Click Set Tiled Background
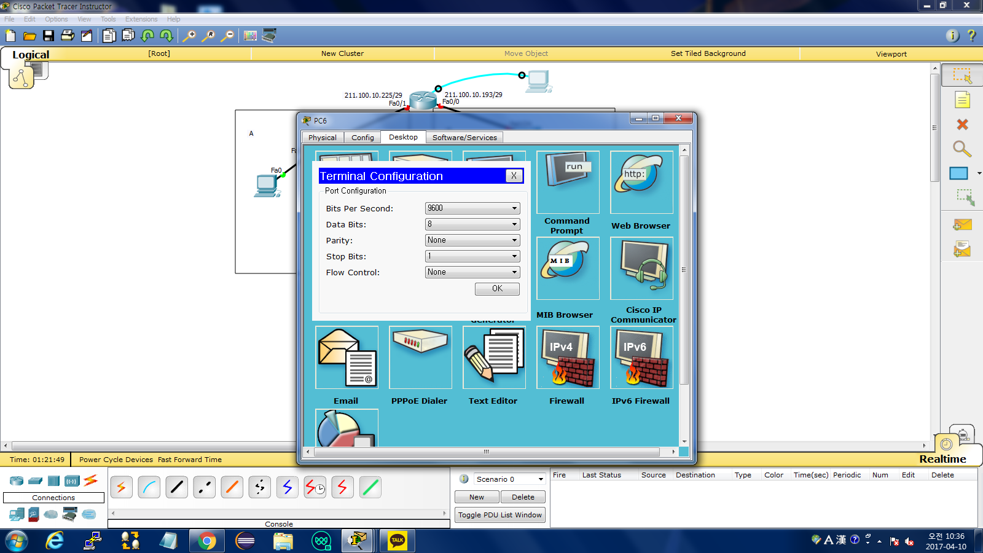983x553 pixels. pyautogui.click(x=708, y=53)
